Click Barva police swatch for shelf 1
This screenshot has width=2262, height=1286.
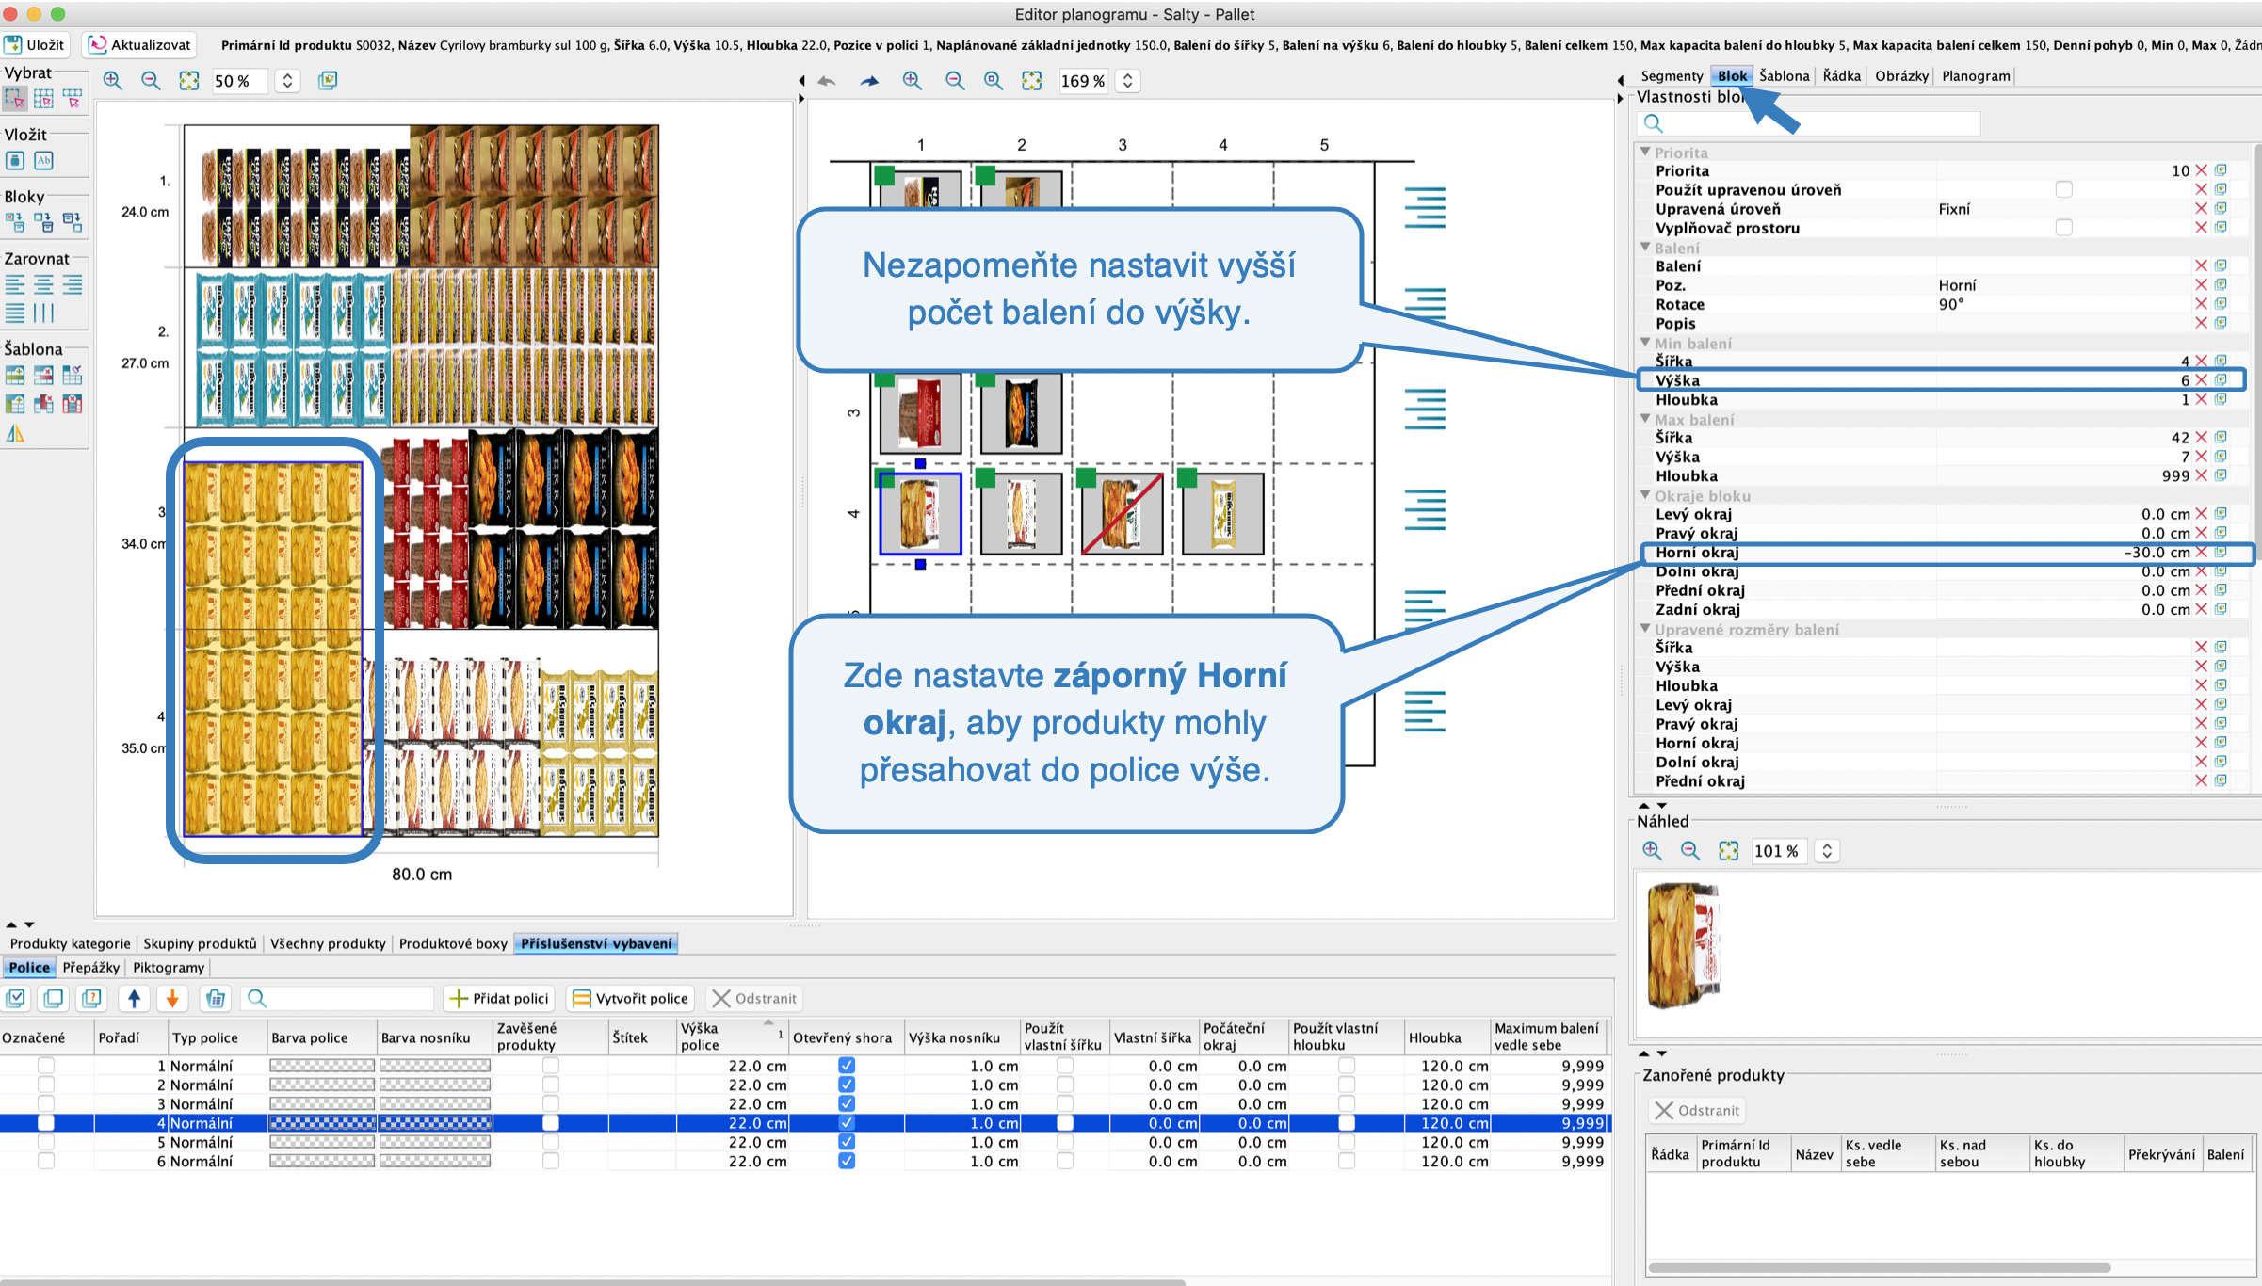(322, 1066)
